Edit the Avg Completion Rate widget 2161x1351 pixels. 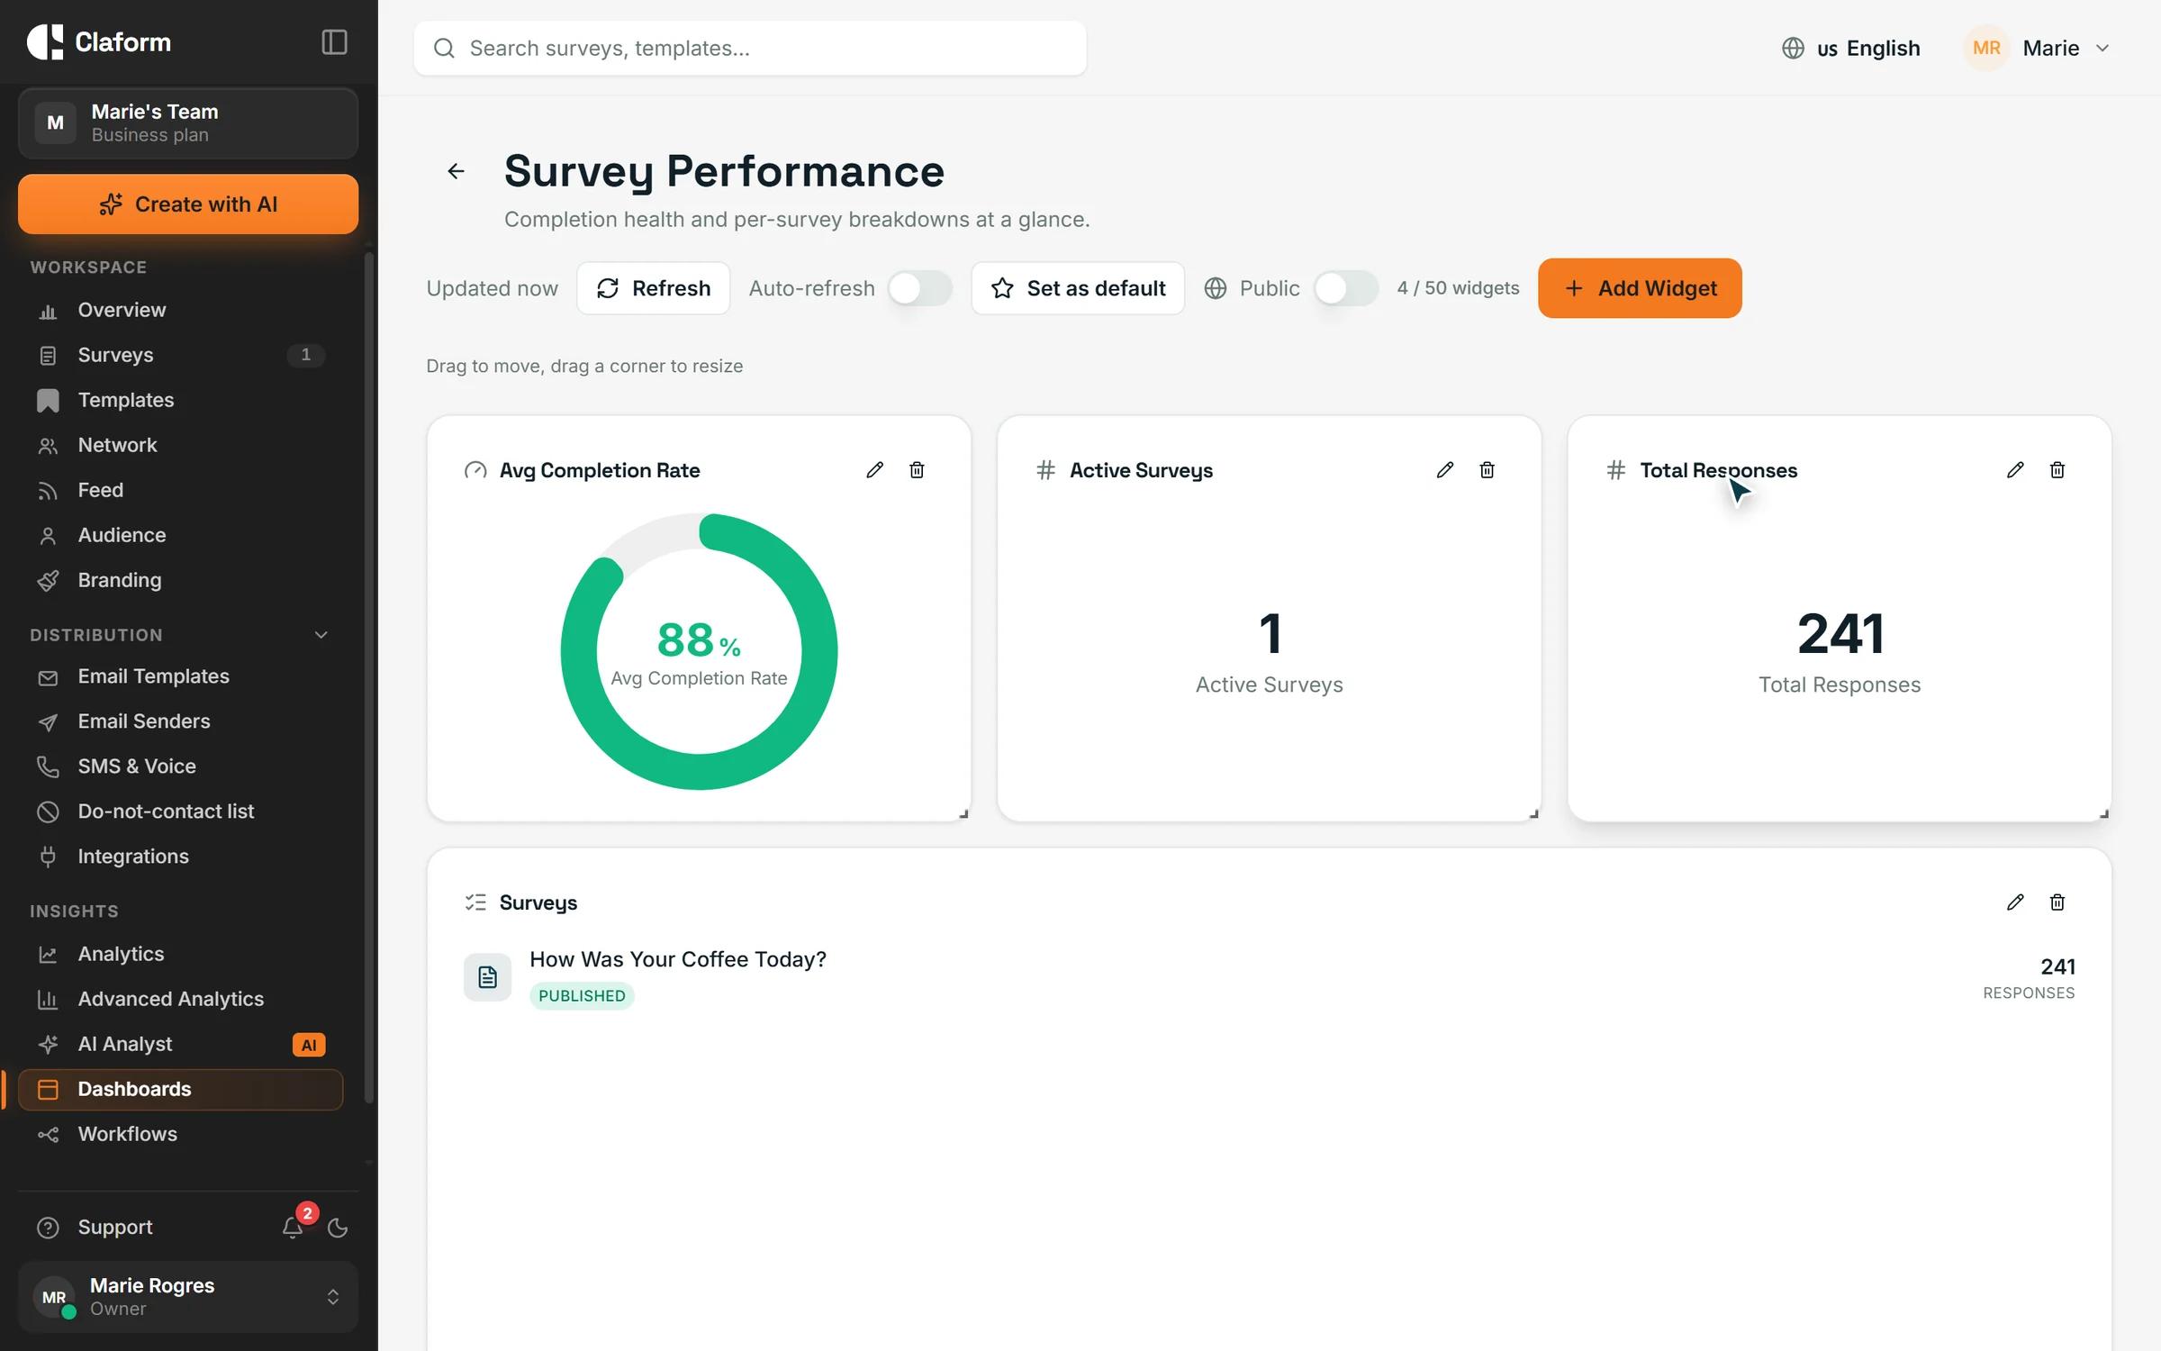(x=874, y=470)
